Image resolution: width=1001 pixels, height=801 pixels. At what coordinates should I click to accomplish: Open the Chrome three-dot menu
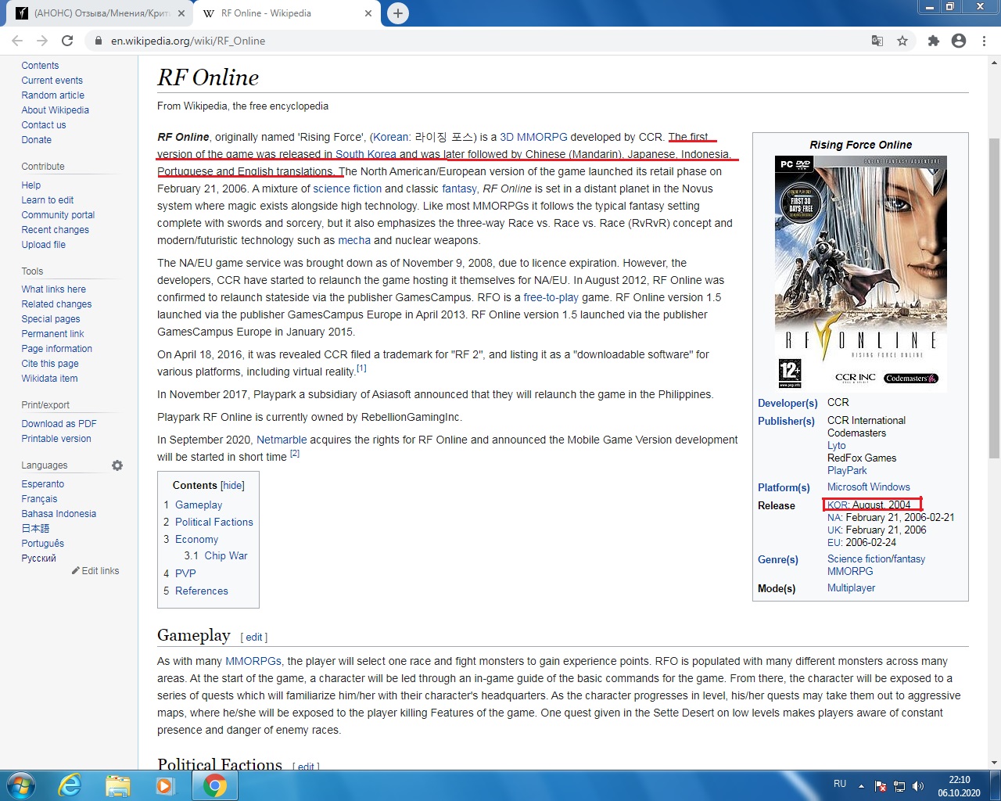984,41
